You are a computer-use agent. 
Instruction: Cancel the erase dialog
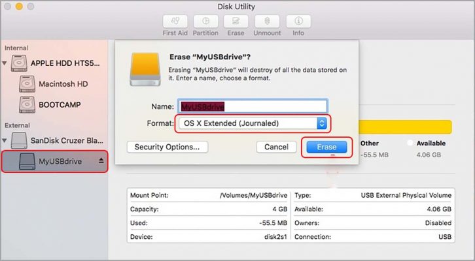276,147
